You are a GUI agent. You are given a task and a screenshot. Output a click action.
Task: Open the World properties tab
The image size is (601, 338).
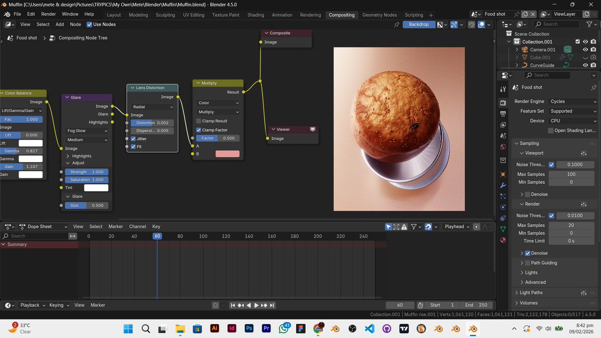(x=503, y=147)
